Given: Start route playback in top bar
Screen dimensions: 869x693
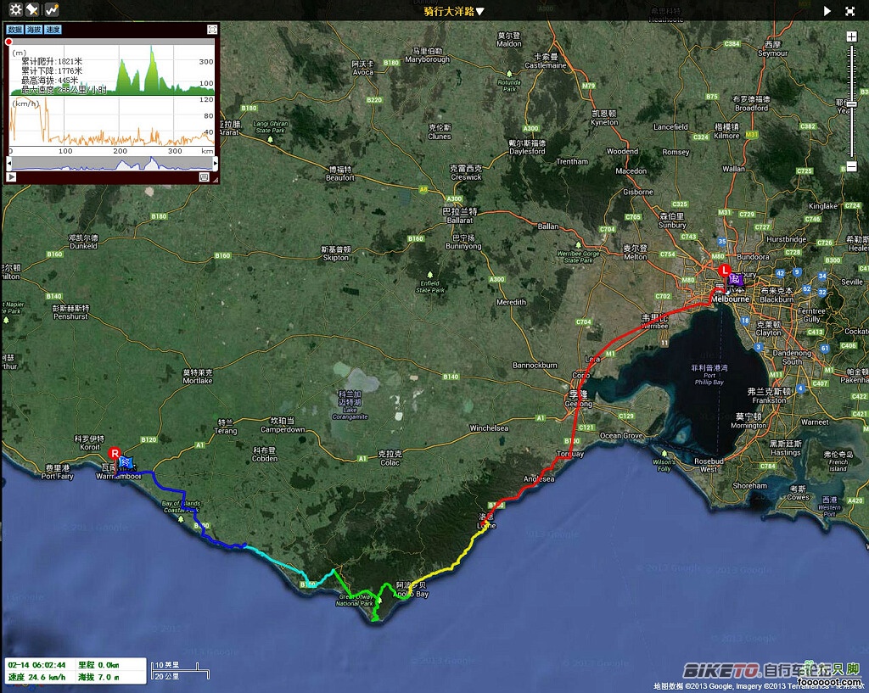Looking at the screenshot, I should click(827, 11).
